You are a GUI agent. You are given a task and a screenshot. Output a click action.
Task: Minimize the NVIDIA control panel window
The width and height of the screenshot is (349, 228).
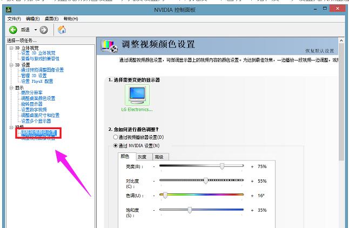[315, 9]
